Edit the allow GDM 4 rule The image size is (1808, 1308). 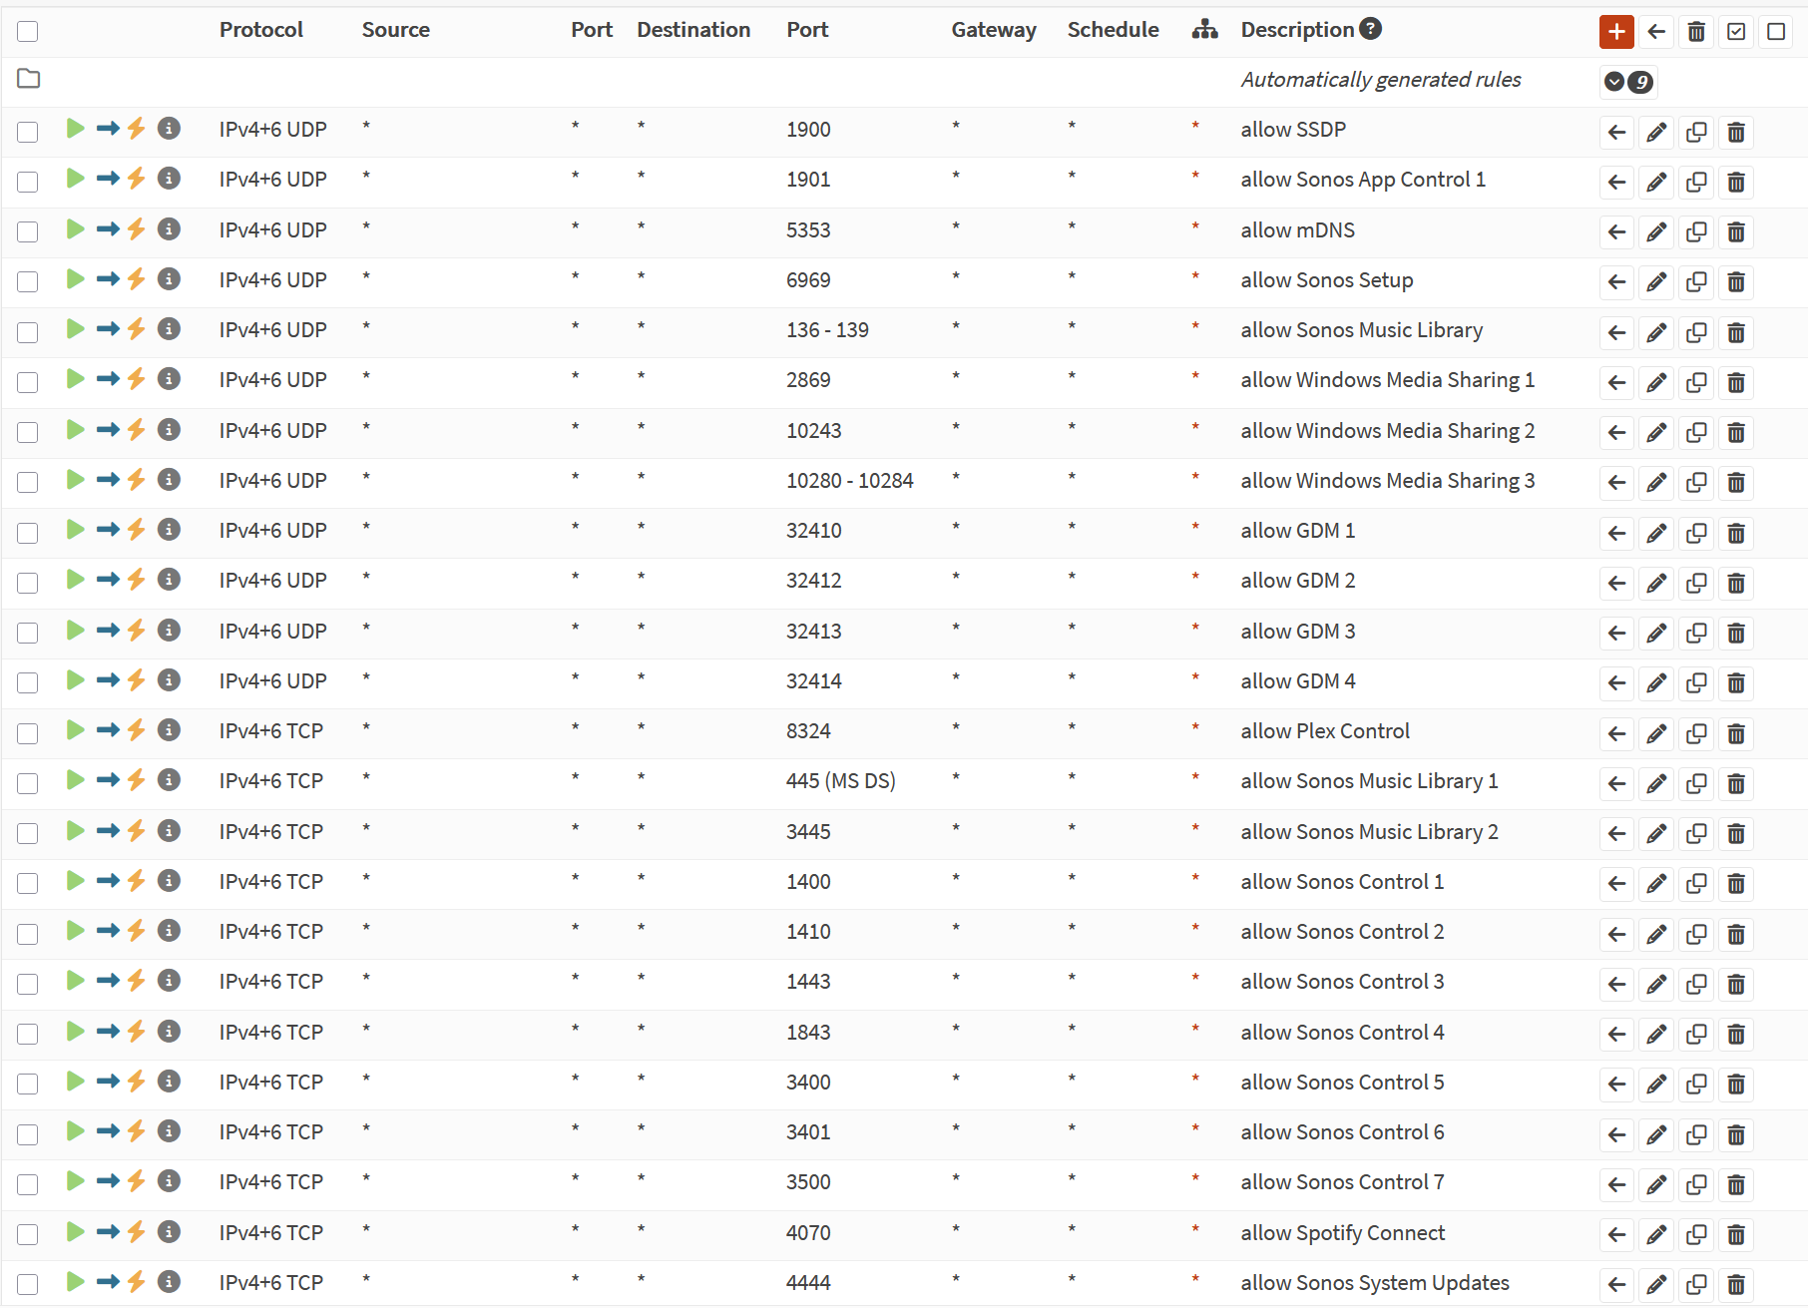pos(1656,682)
